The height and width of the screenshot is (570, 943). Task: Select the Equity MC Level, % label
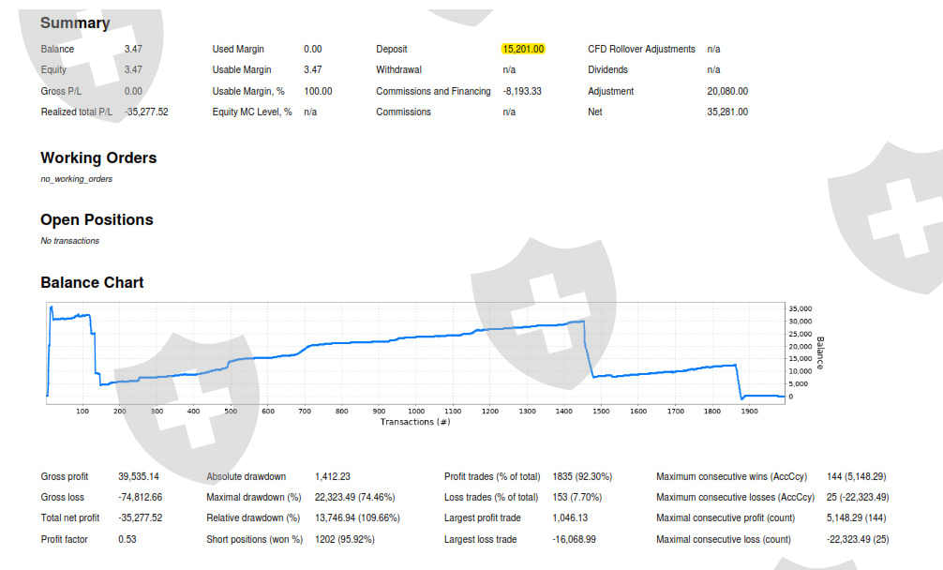tap(252, 112)
